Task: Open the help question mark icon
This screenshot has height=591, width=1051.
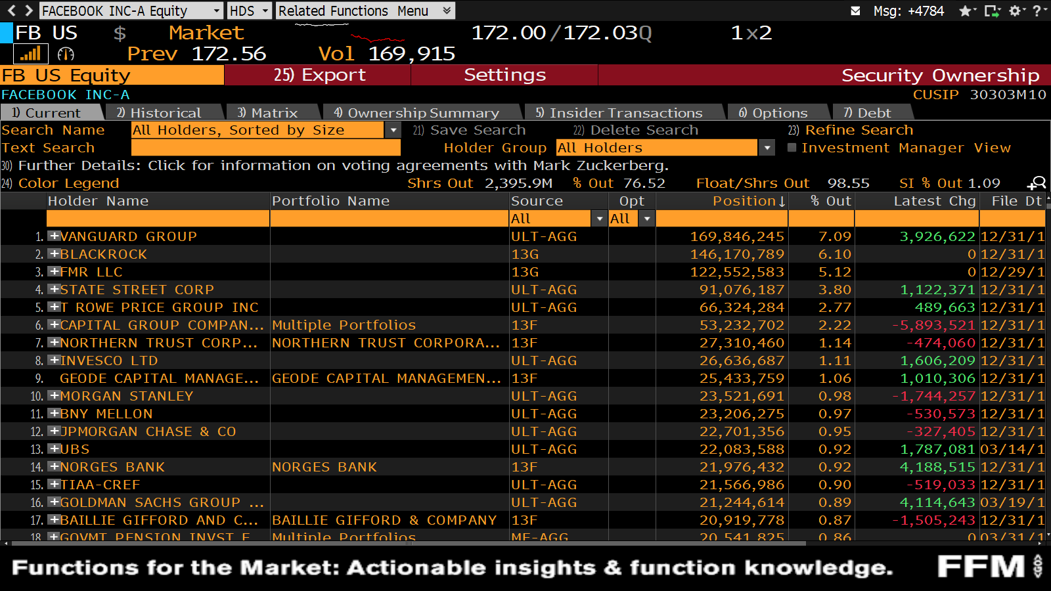Action: tap(1037, 11)
